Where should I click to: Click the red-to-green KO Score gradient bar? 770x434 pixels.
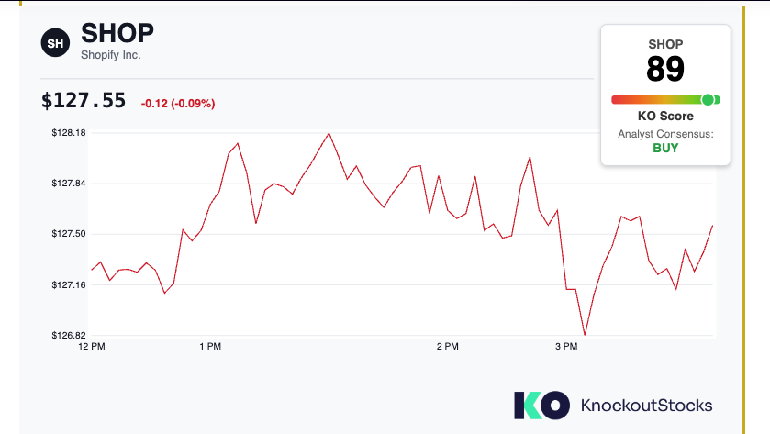coord(665,100)
